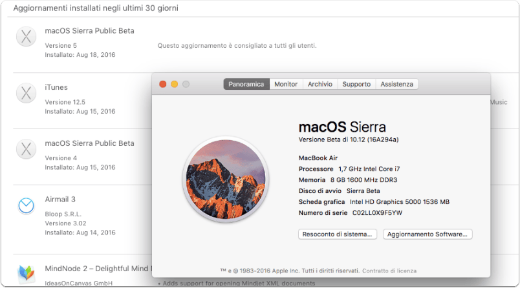This screenshot has height=288, width=520.
Task: Close the About This Mac window
Action: click(x=163, y=84)
